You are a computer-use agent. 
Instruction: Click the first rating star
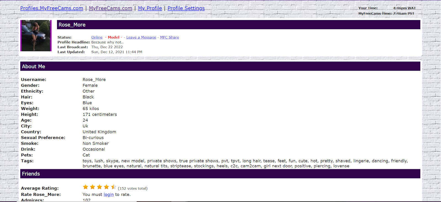point(86,187)
